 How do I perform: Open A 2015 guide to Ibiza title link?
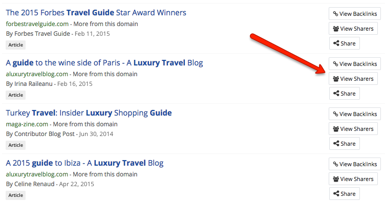pyautogui.click(x=84, y=163)
